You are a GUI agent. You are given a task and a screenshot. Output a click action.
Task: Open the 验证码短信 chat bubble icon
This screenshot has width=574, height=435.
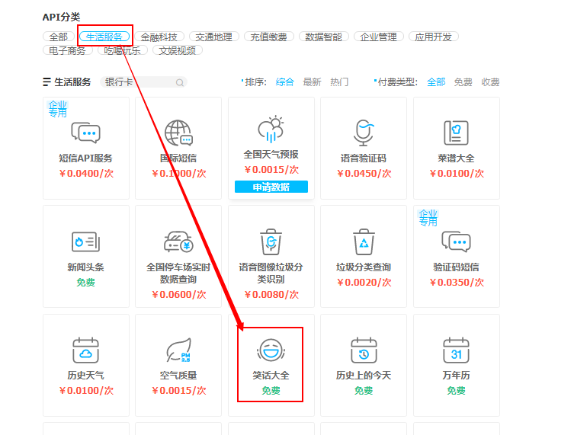click(456, 241)
